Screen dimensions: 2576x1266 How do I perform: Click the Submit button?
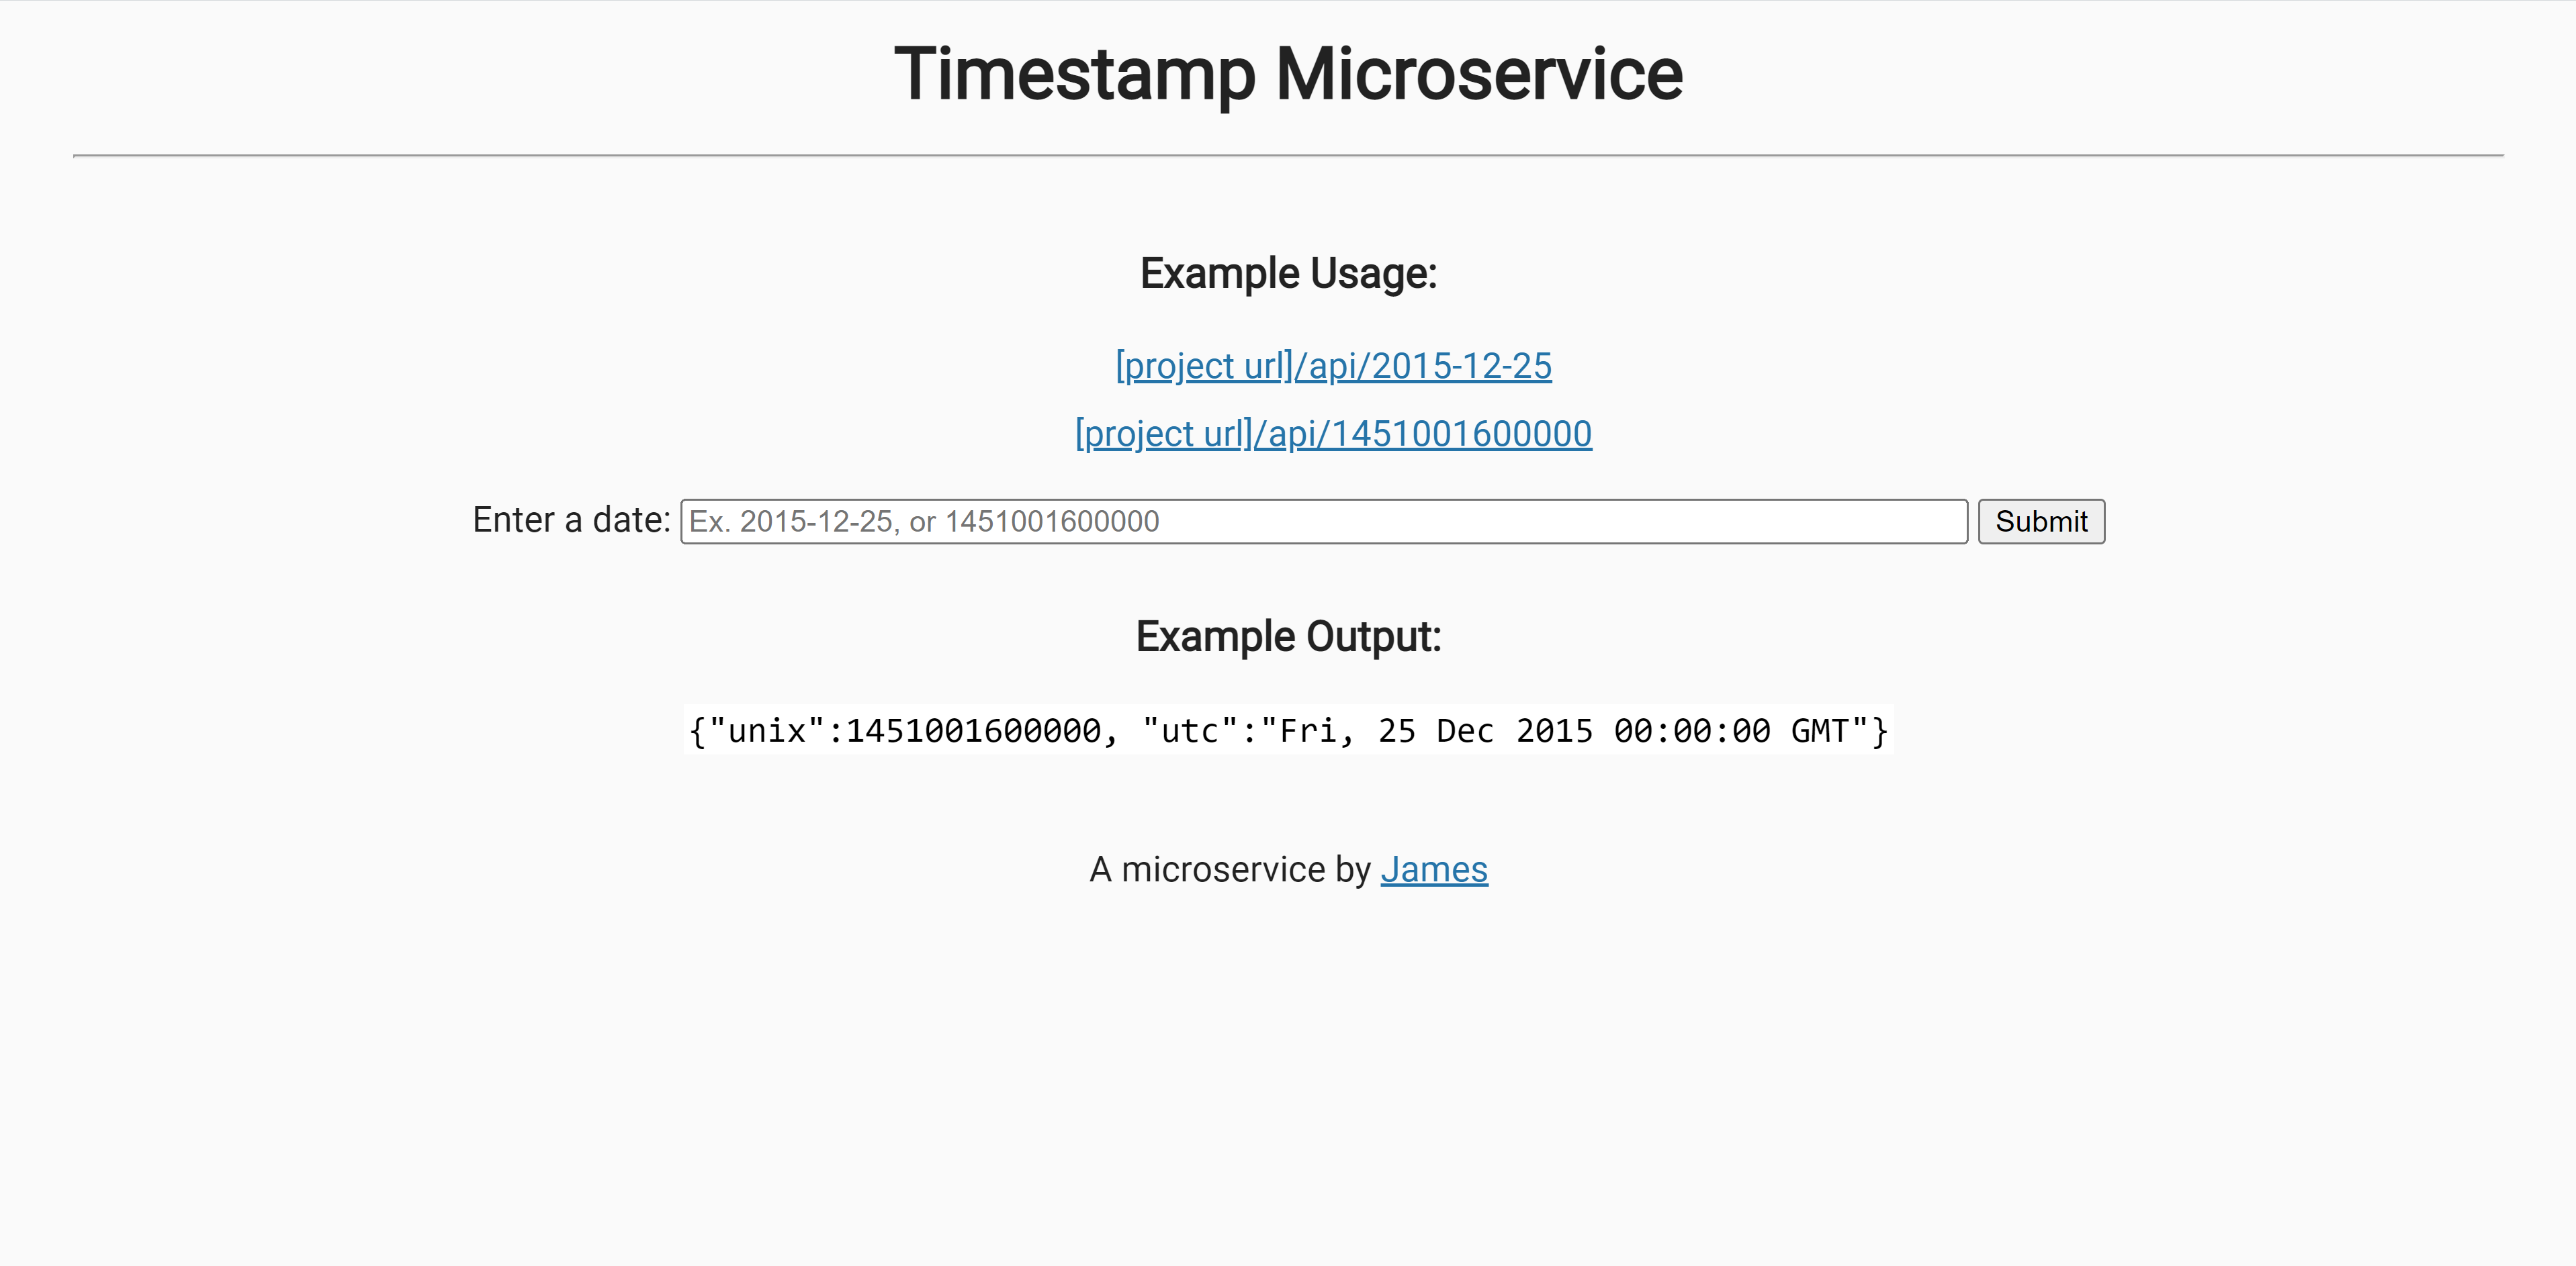(x=2041, y=521)
